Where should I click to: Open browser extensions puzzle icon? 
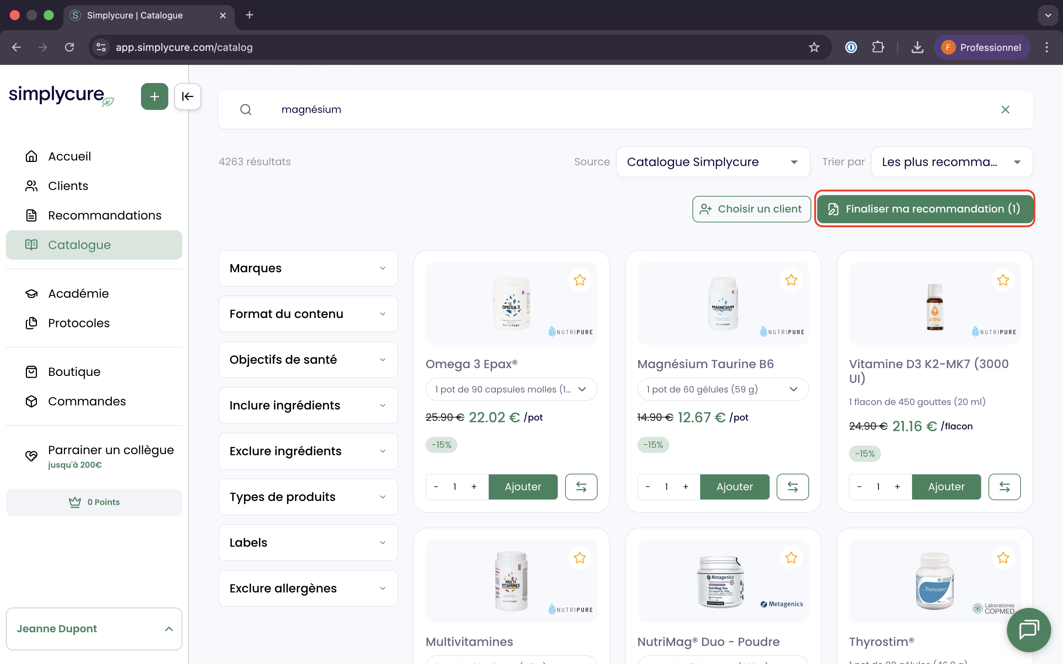tap(878, 48)
